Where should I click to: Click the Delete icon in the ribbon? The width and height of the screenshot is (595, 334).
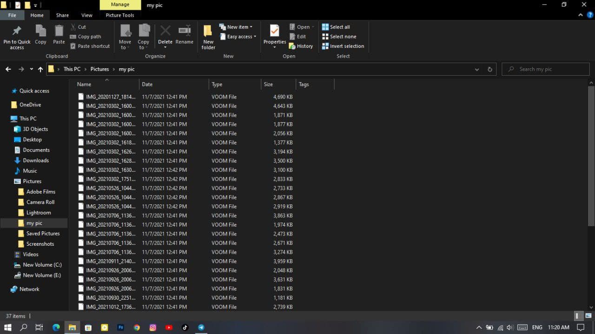[165, 31]
